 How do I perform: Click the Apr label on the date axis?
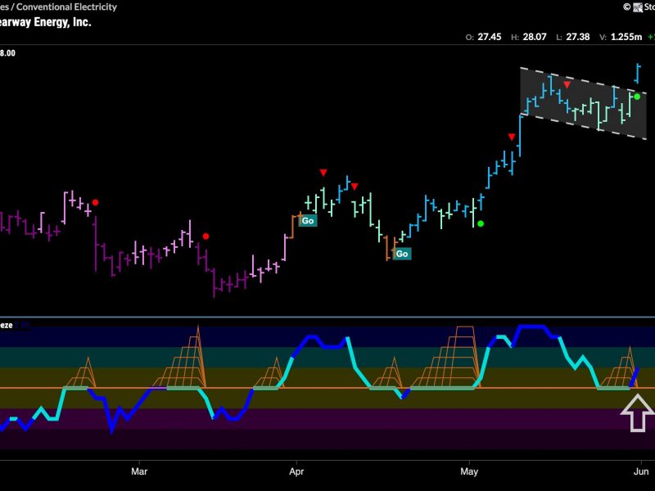tap(296, 471)
